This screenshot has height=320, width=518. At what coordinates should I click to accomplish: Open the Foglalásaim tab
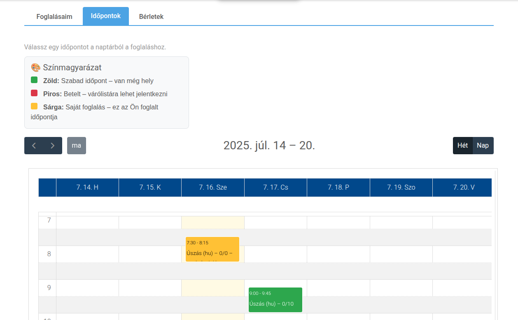tap(54, 16)
